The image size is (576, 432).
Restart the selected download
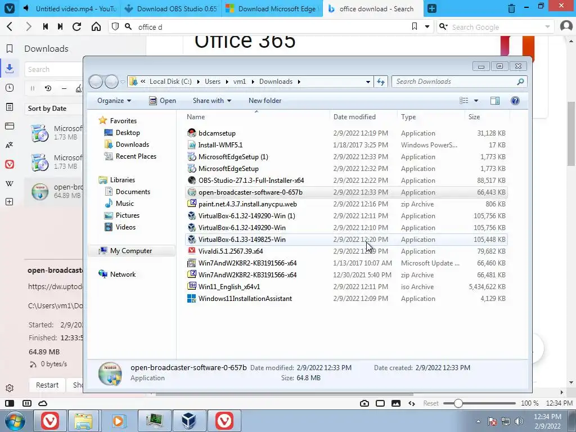(x=47, y=385)
